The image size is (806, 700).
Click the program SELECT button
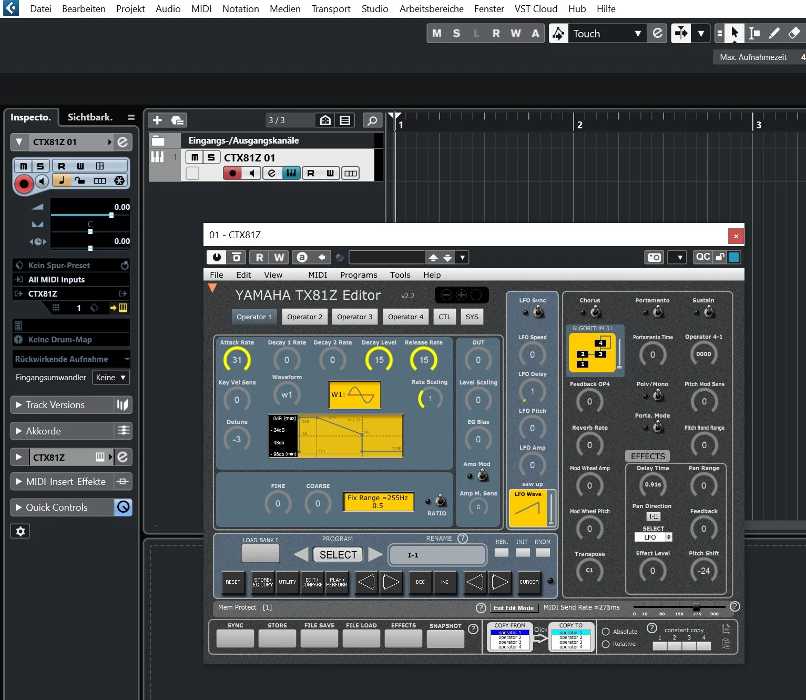[x=338, y=555]
